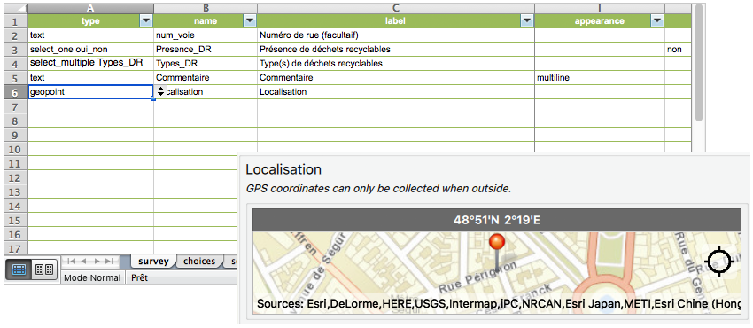This screenshot has height=328, width=753.
Task: Open the label column filter dropdown
Action: 527,20
